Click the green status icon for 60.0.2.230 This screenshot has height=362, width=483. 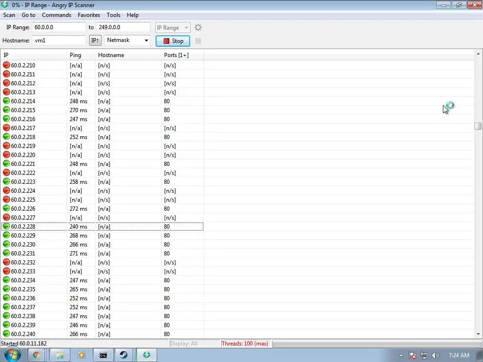[6, 244]
